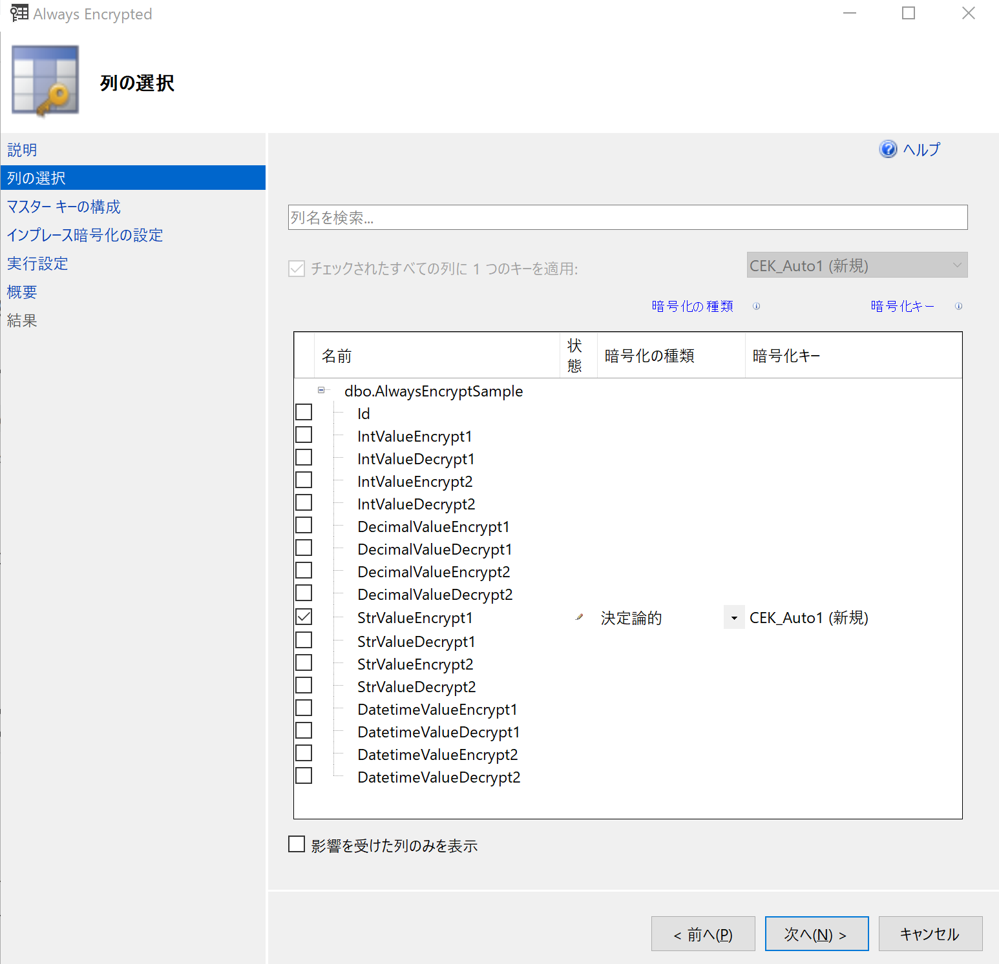The width and height of the screenshot is (999, 964).
Task: Switch to the 実行設定 step
Action: coord(37,263)
